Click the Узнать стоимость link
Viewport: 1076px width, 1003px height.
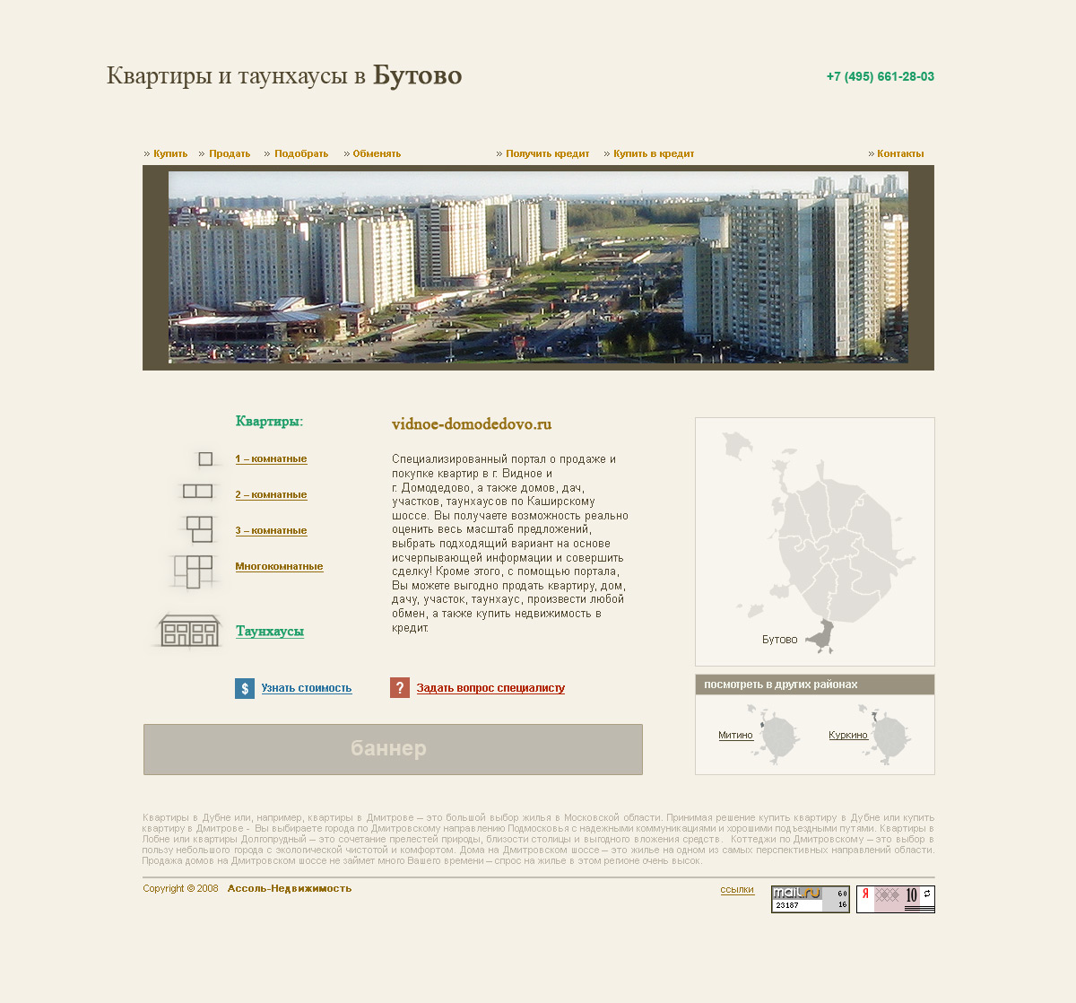(x=307, y=687)
